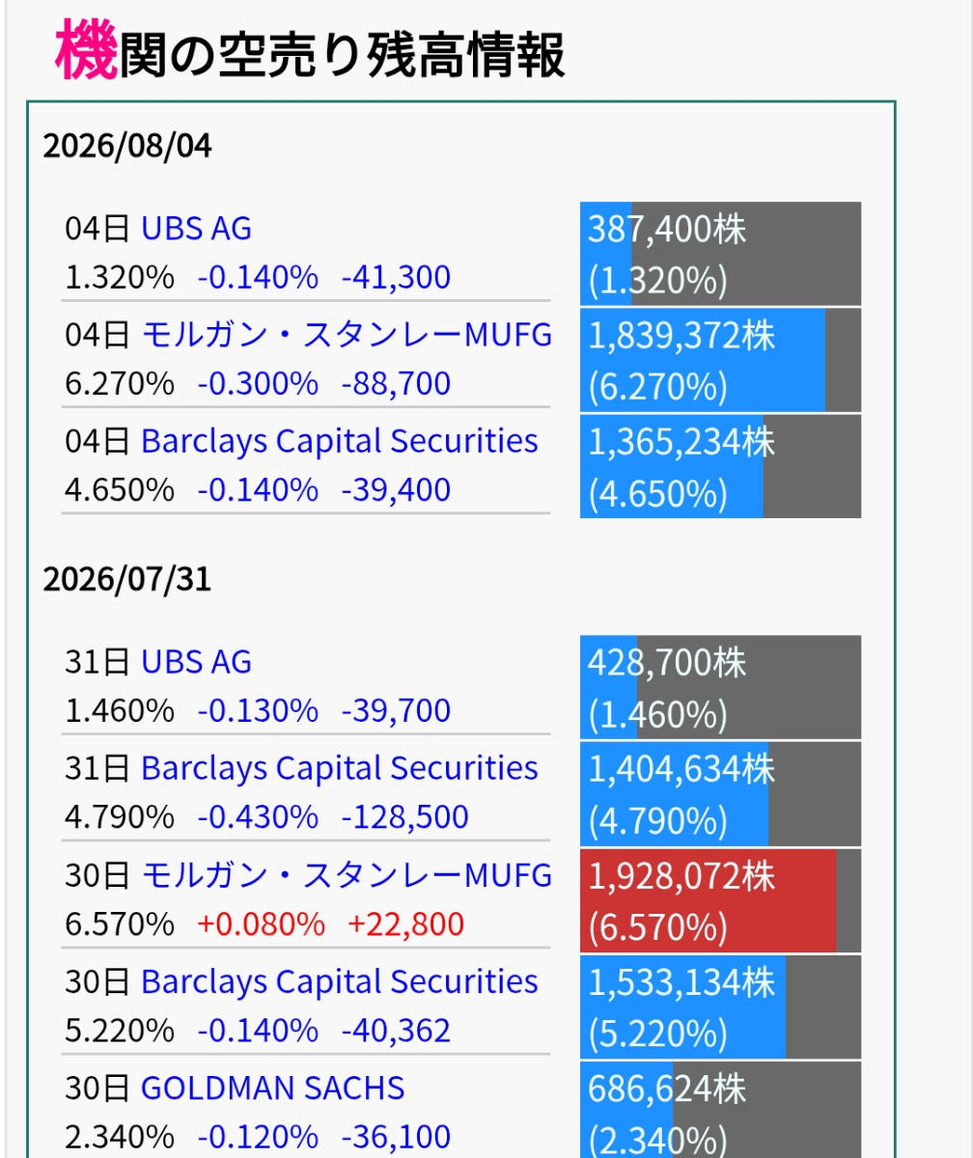Click the 387,400株 balance bar
973x1158 pixels.
coord(720,254)
